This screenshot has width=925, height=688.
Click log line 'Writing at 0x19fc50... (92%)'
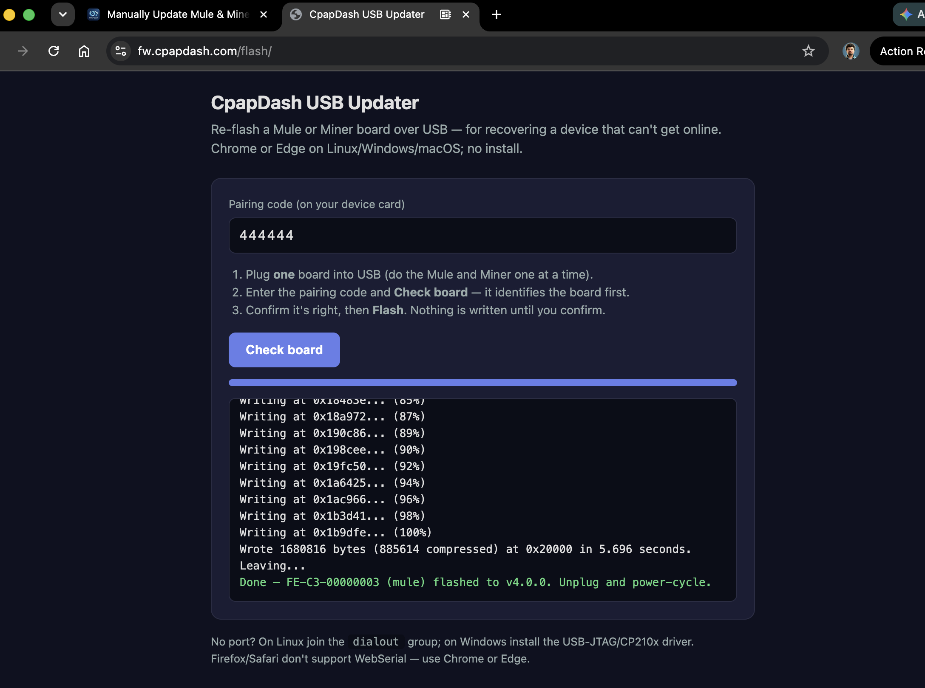point(332,466)
